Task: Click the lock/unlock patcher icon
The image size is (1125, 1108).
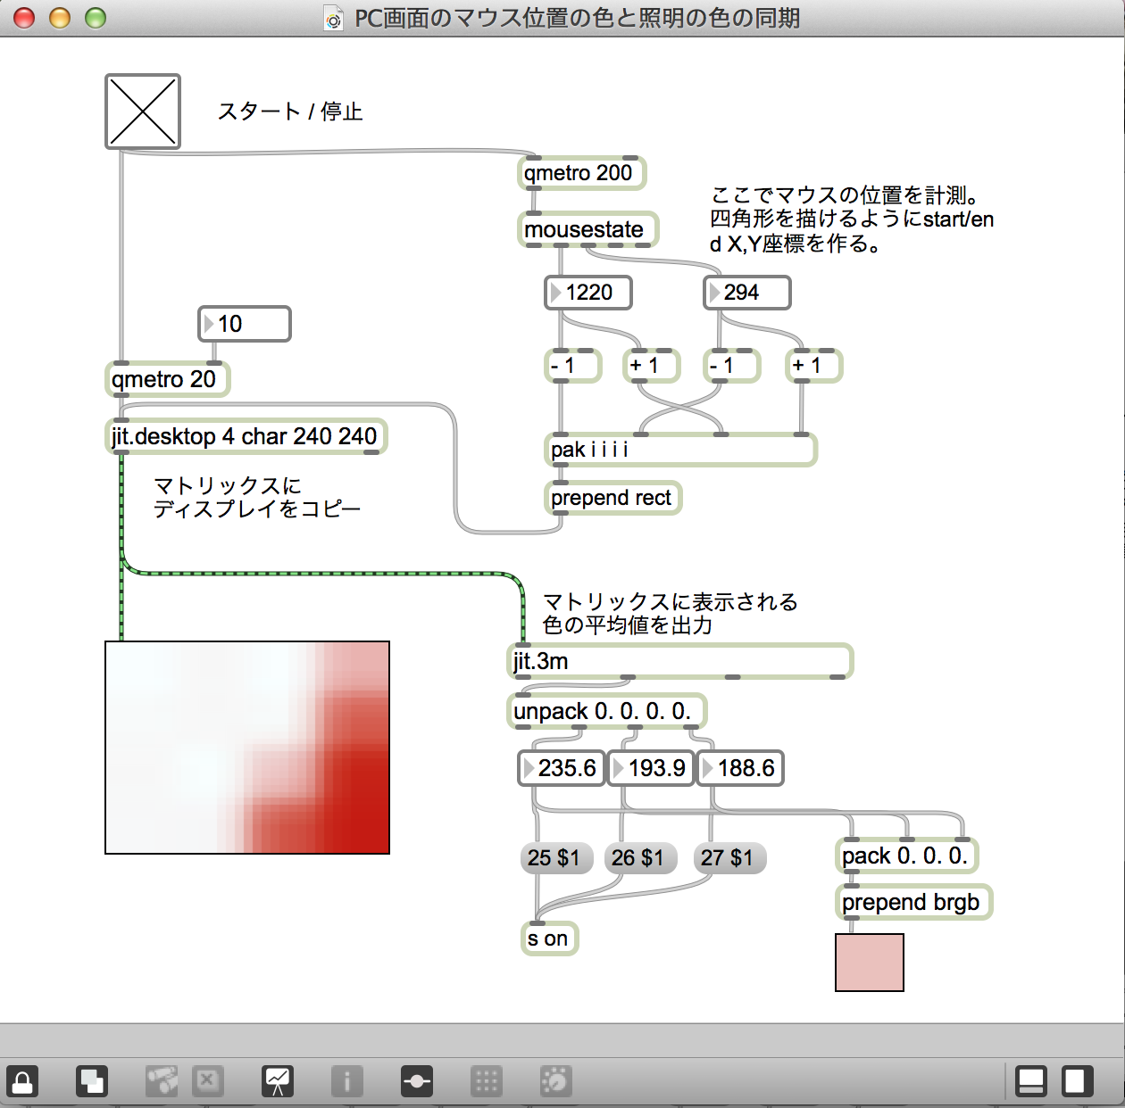Action: coord(22,1081)
